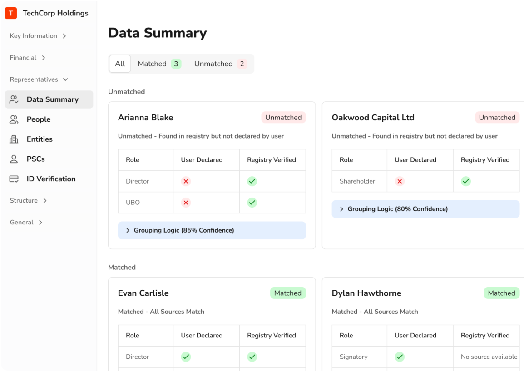Click red cross in Oakwood Capital Shareholder row
Image resolution: width=524 pixels, height=372 pixels.
tap(399, 181)
